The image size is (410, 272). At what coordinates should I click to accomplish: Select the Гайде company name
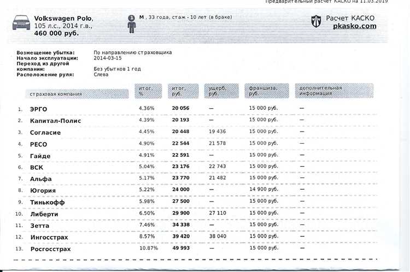[40, 156]
